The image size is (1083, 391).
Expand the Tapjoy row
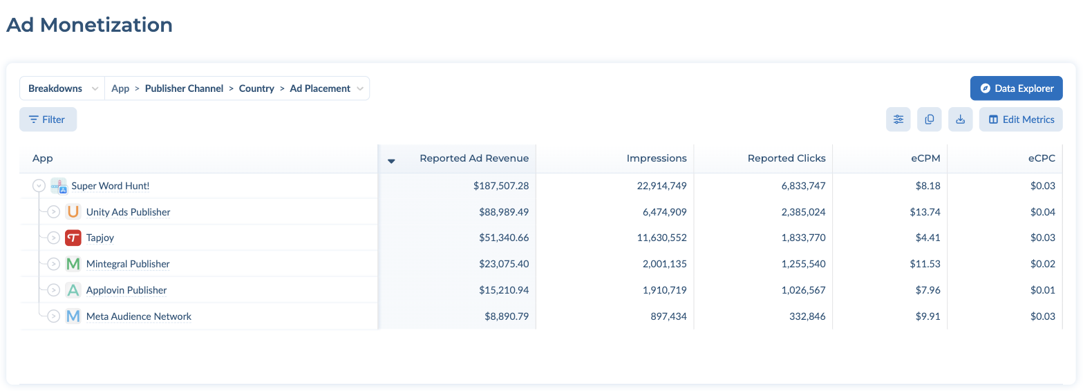tap(54, 238)
